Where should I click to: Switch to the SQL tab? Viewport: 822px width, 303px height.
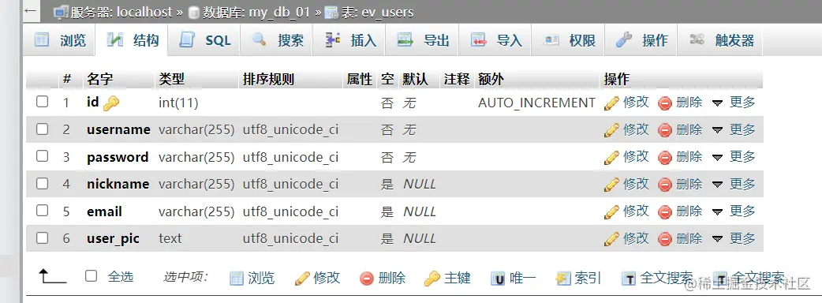point(204,40)
